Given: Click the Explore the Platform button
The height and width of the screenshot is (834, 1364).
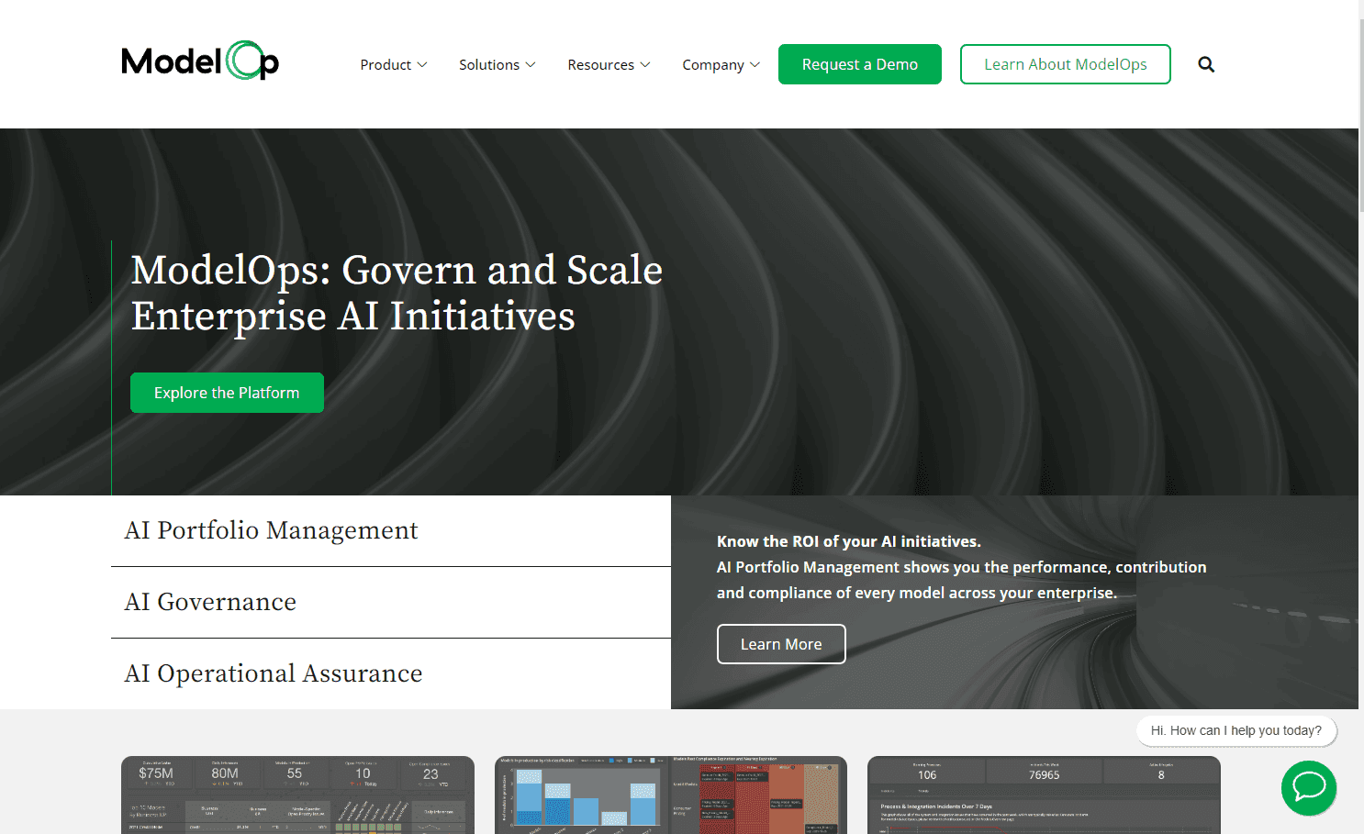Looking at the screenshot, I should pyautogui.click(x=227, y=393).
